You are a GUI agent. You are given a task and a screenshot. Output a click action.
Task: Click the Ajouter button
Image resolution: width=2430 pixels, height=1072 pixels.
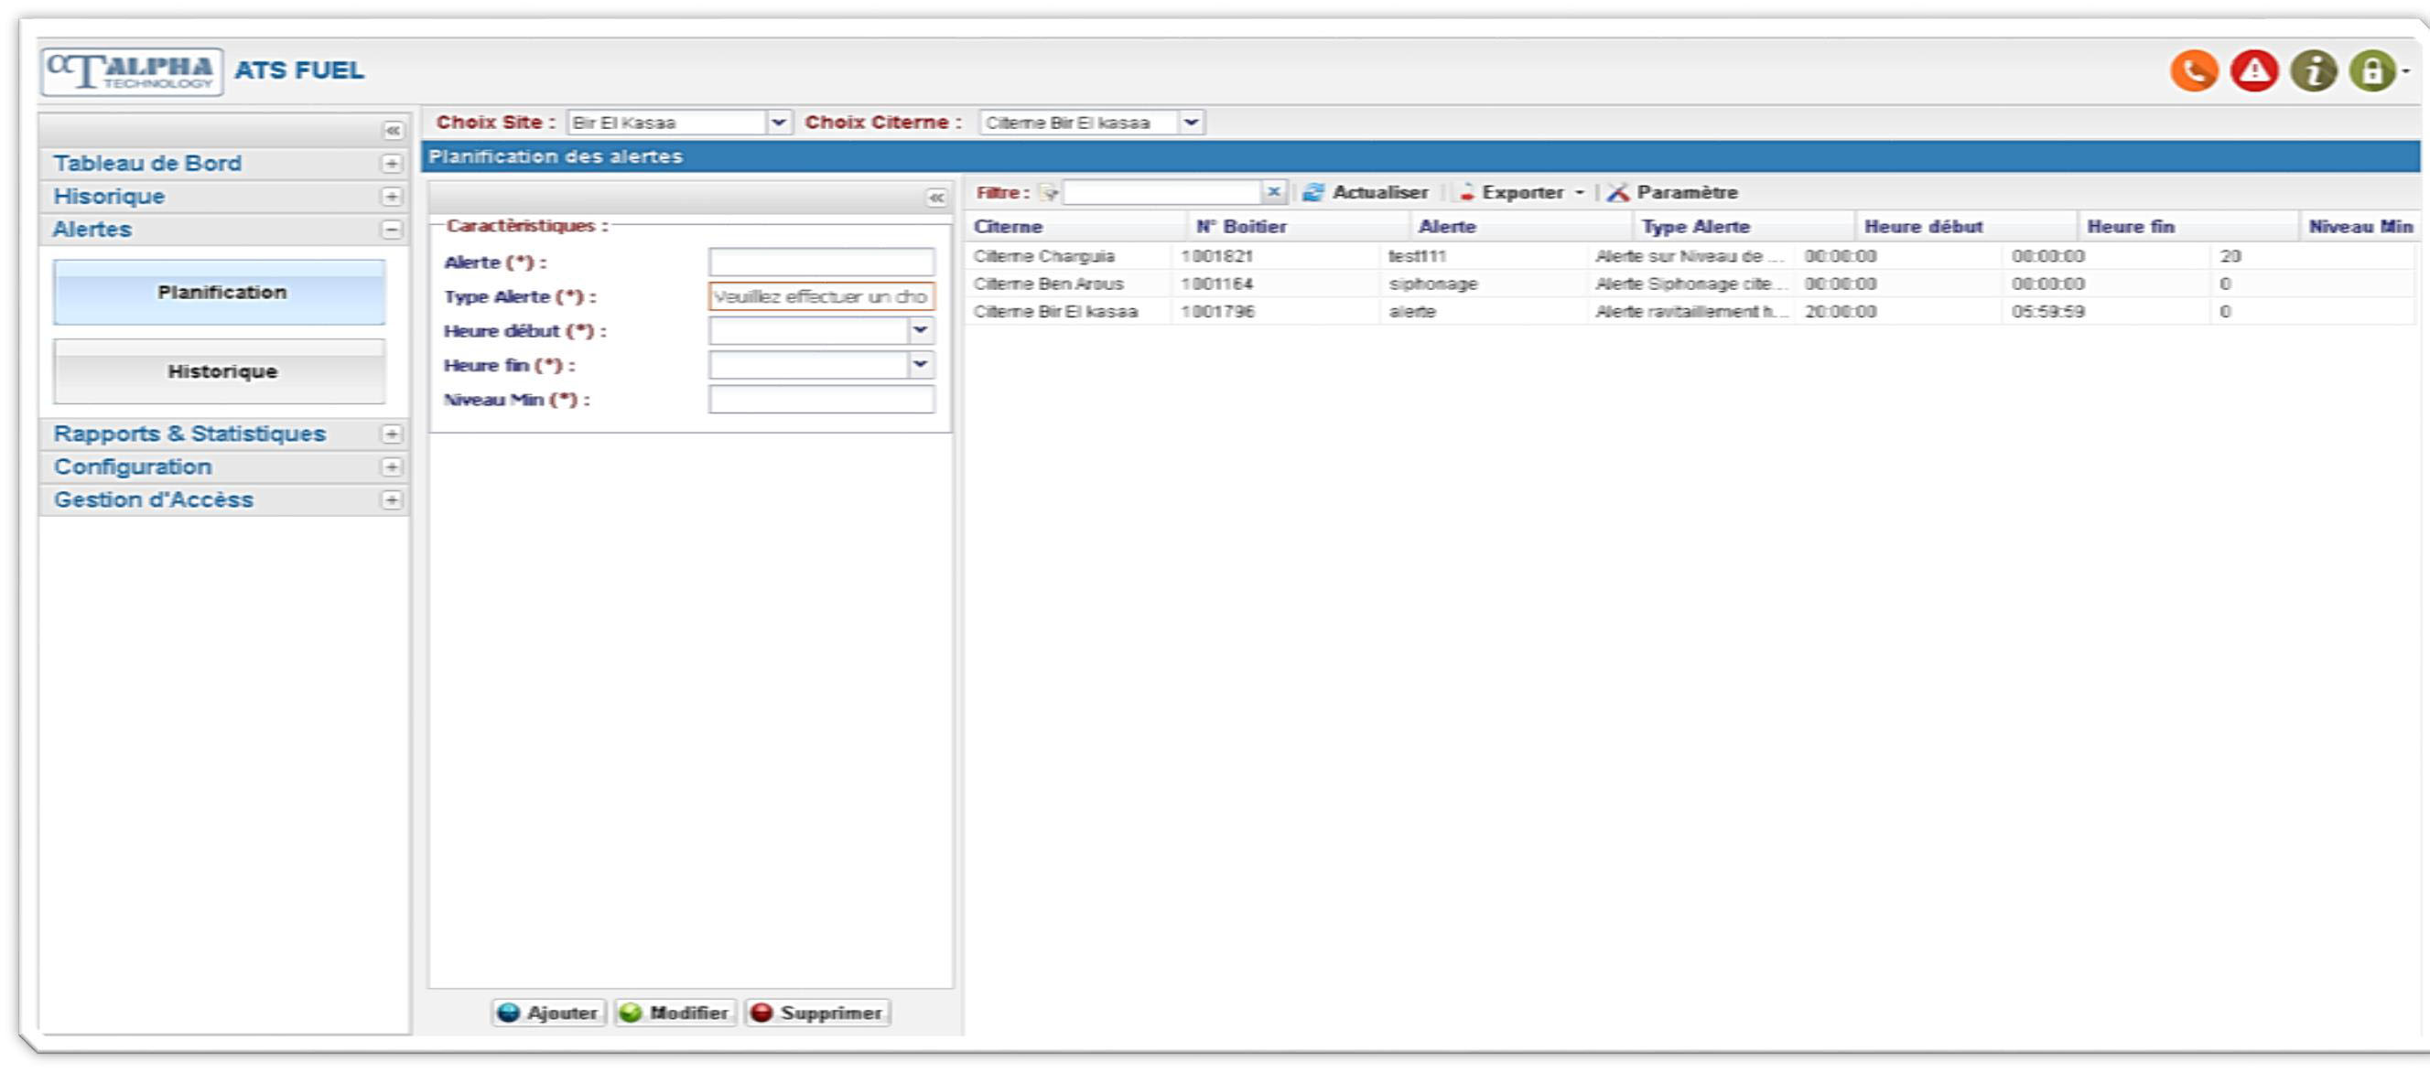coord(548,1013)
